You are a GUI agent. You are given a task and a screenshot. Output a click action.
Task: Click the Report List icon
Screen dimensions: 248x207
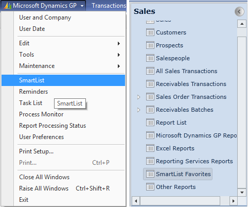click(x=150, y=123)
